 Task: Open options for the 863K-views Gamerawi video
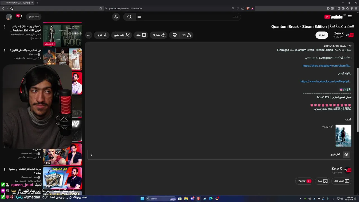[x=4, y=169]
